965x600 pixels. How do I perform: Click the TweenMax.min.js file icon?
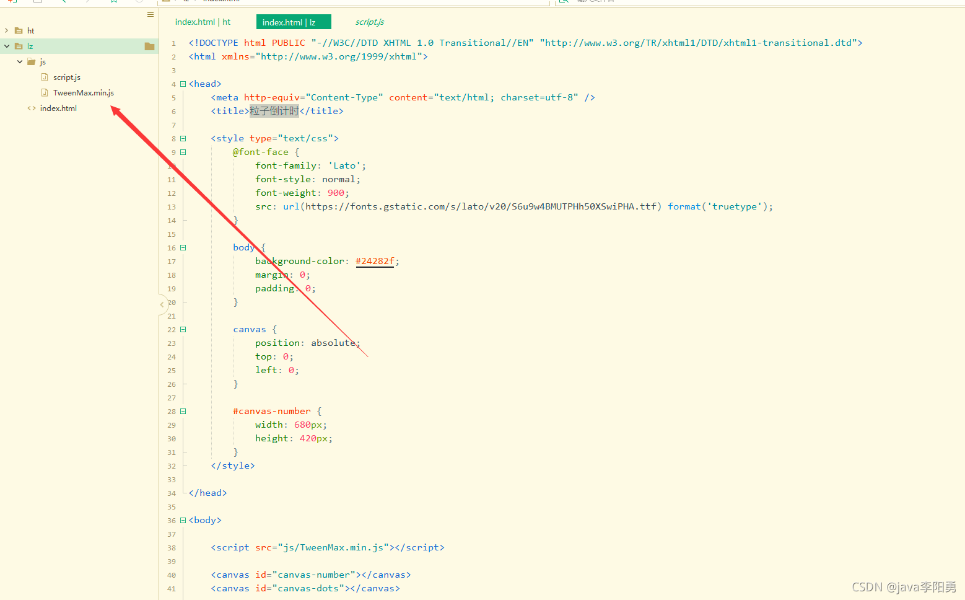(45, 92)
